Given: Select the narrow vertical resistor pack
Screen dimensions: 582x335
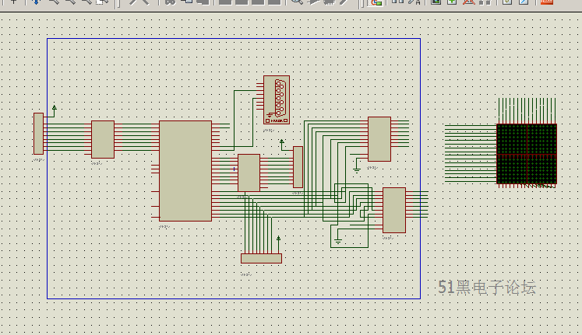Looking at the screenshot, I should (298, 167).
